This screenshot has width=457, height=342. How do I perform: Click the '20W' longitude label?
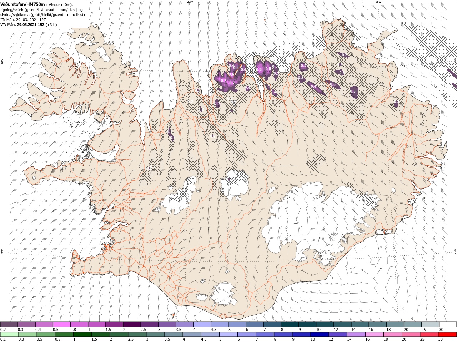(190, 2)
